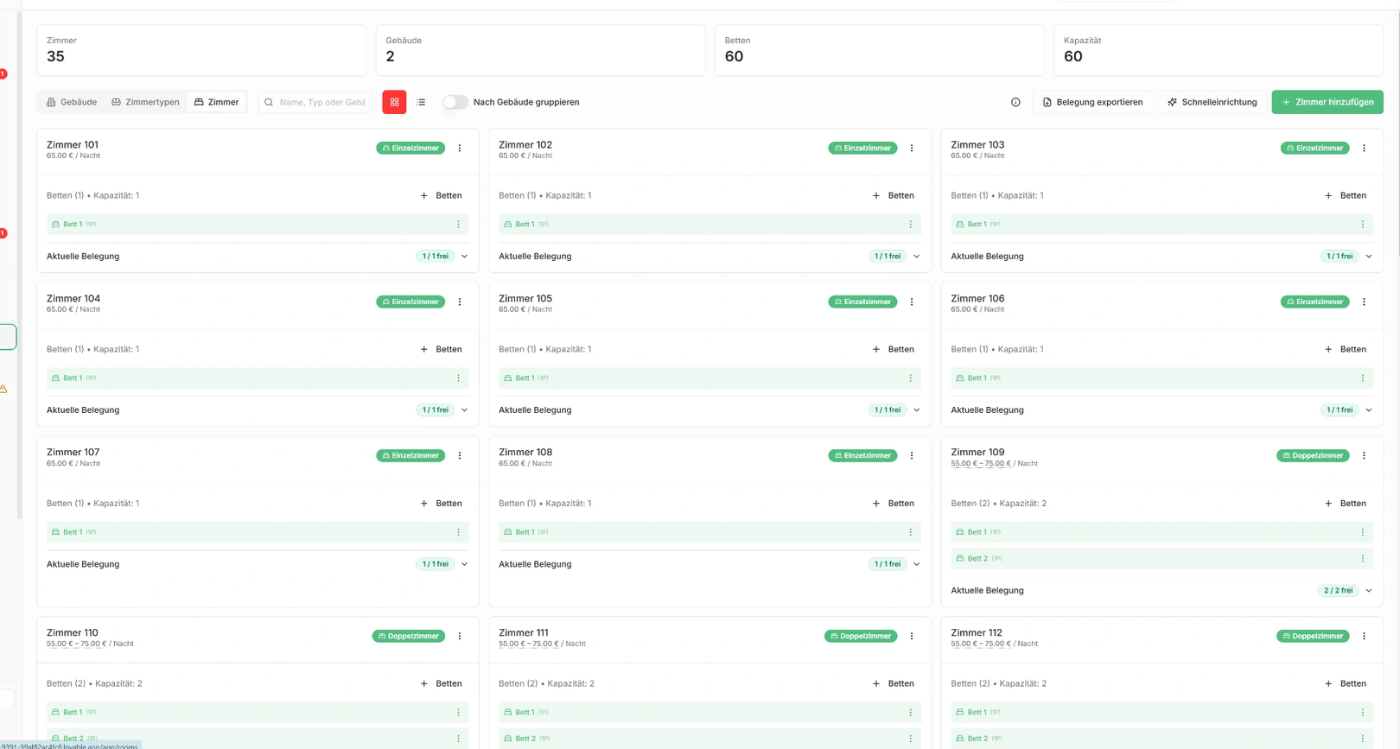1400x749 pixels.
Task: Switch to the Zimmertypen tab
Action: coord(145,102)
